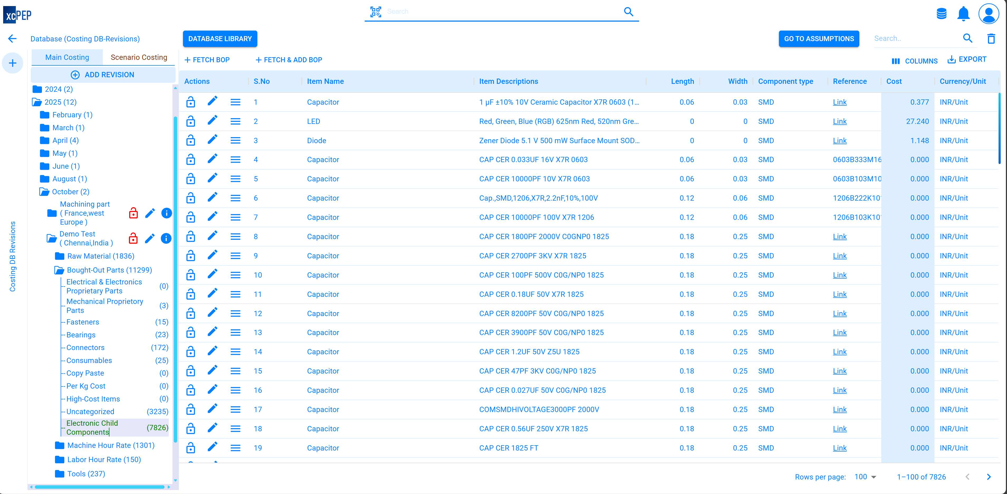This screenshot has width=1007, height=494.
Task: Toggle the lock on the Diode row
Action: pyautogui.click(x=191, y=140)
